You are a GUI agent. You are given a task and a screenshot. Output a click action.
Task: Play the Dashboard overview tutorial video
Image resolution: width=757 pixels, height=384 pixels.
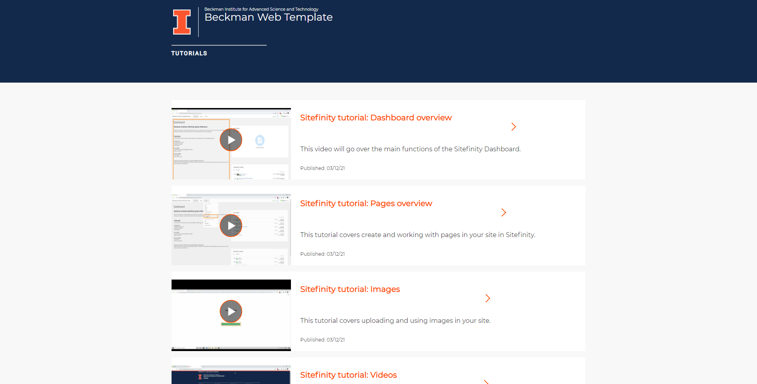click(231, 140)
